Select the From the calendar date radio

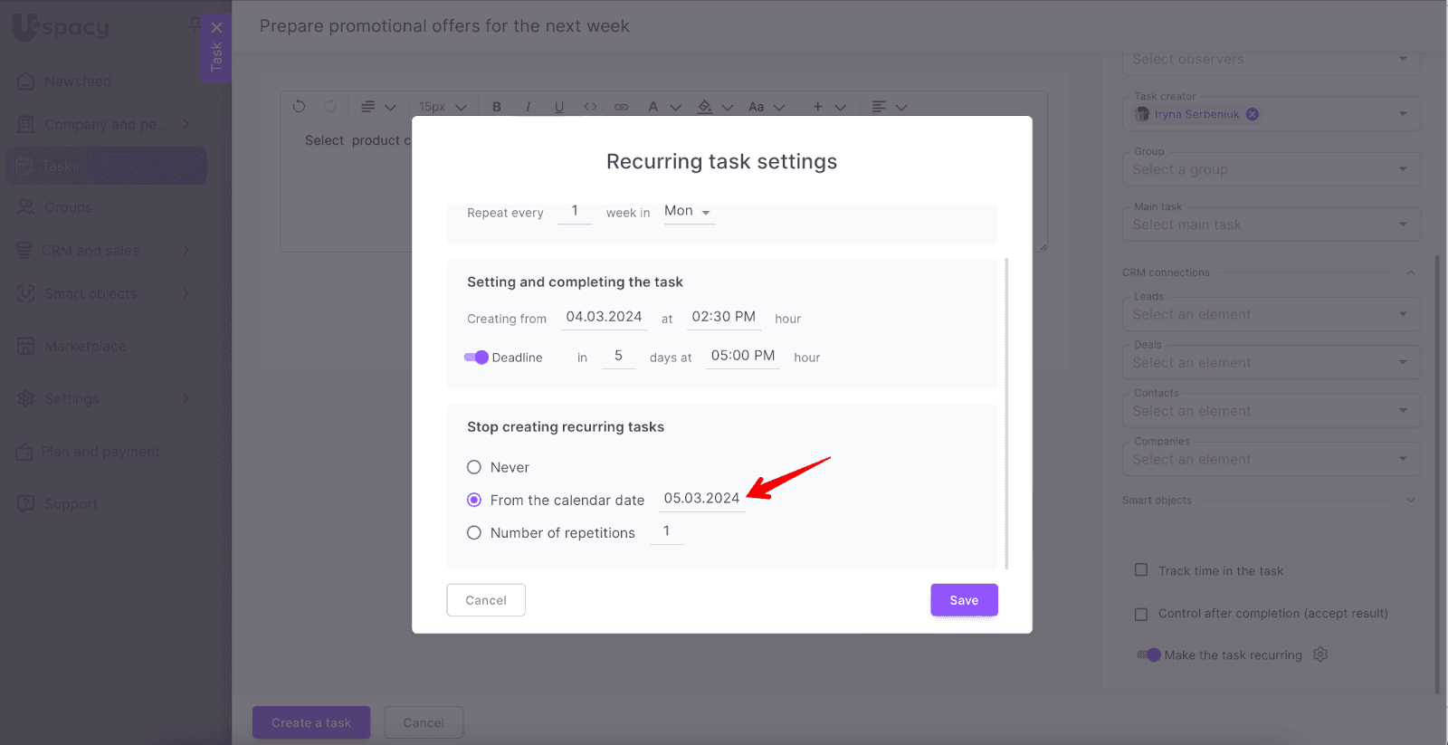pos(474,500)
